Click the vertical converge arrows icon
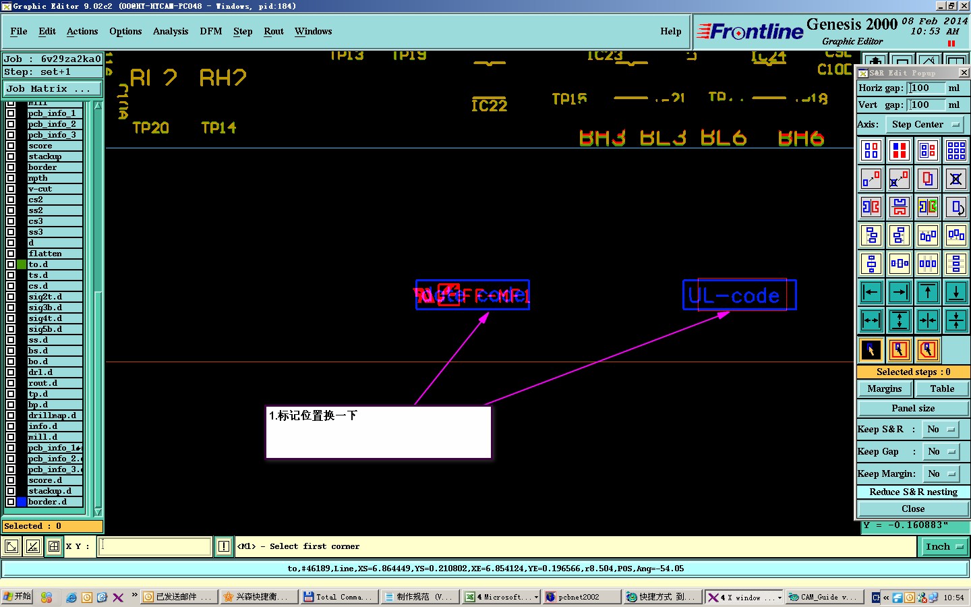This screenshot has width=971, height=607. click(x=956, y=320)
